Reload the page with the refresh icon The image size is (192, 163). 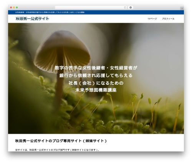(x=125, y=7)
